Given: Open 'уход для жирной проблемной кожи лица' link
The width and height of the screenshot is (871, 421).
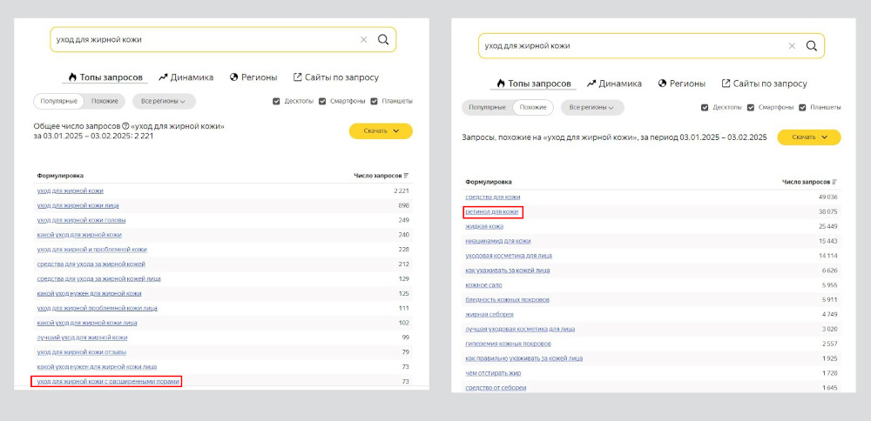Looking at the screenshot, I should pyautogui.click(x=97, y=308).
